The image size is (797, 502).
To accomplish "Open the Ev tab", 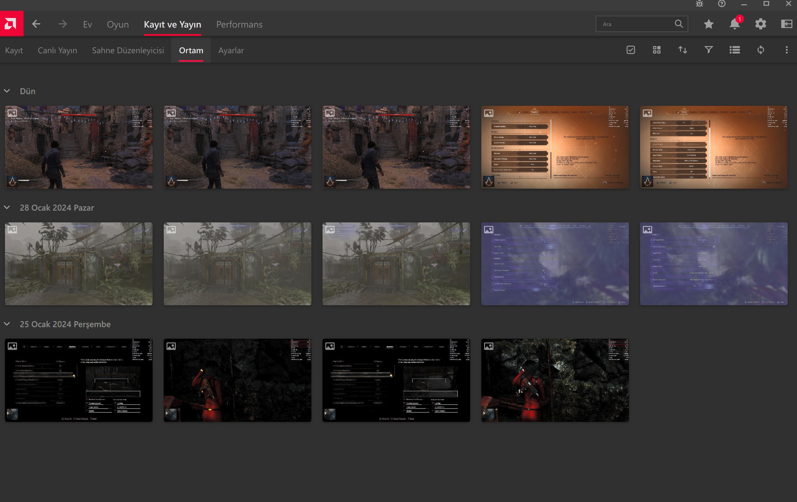I will [x=87, y=24].
